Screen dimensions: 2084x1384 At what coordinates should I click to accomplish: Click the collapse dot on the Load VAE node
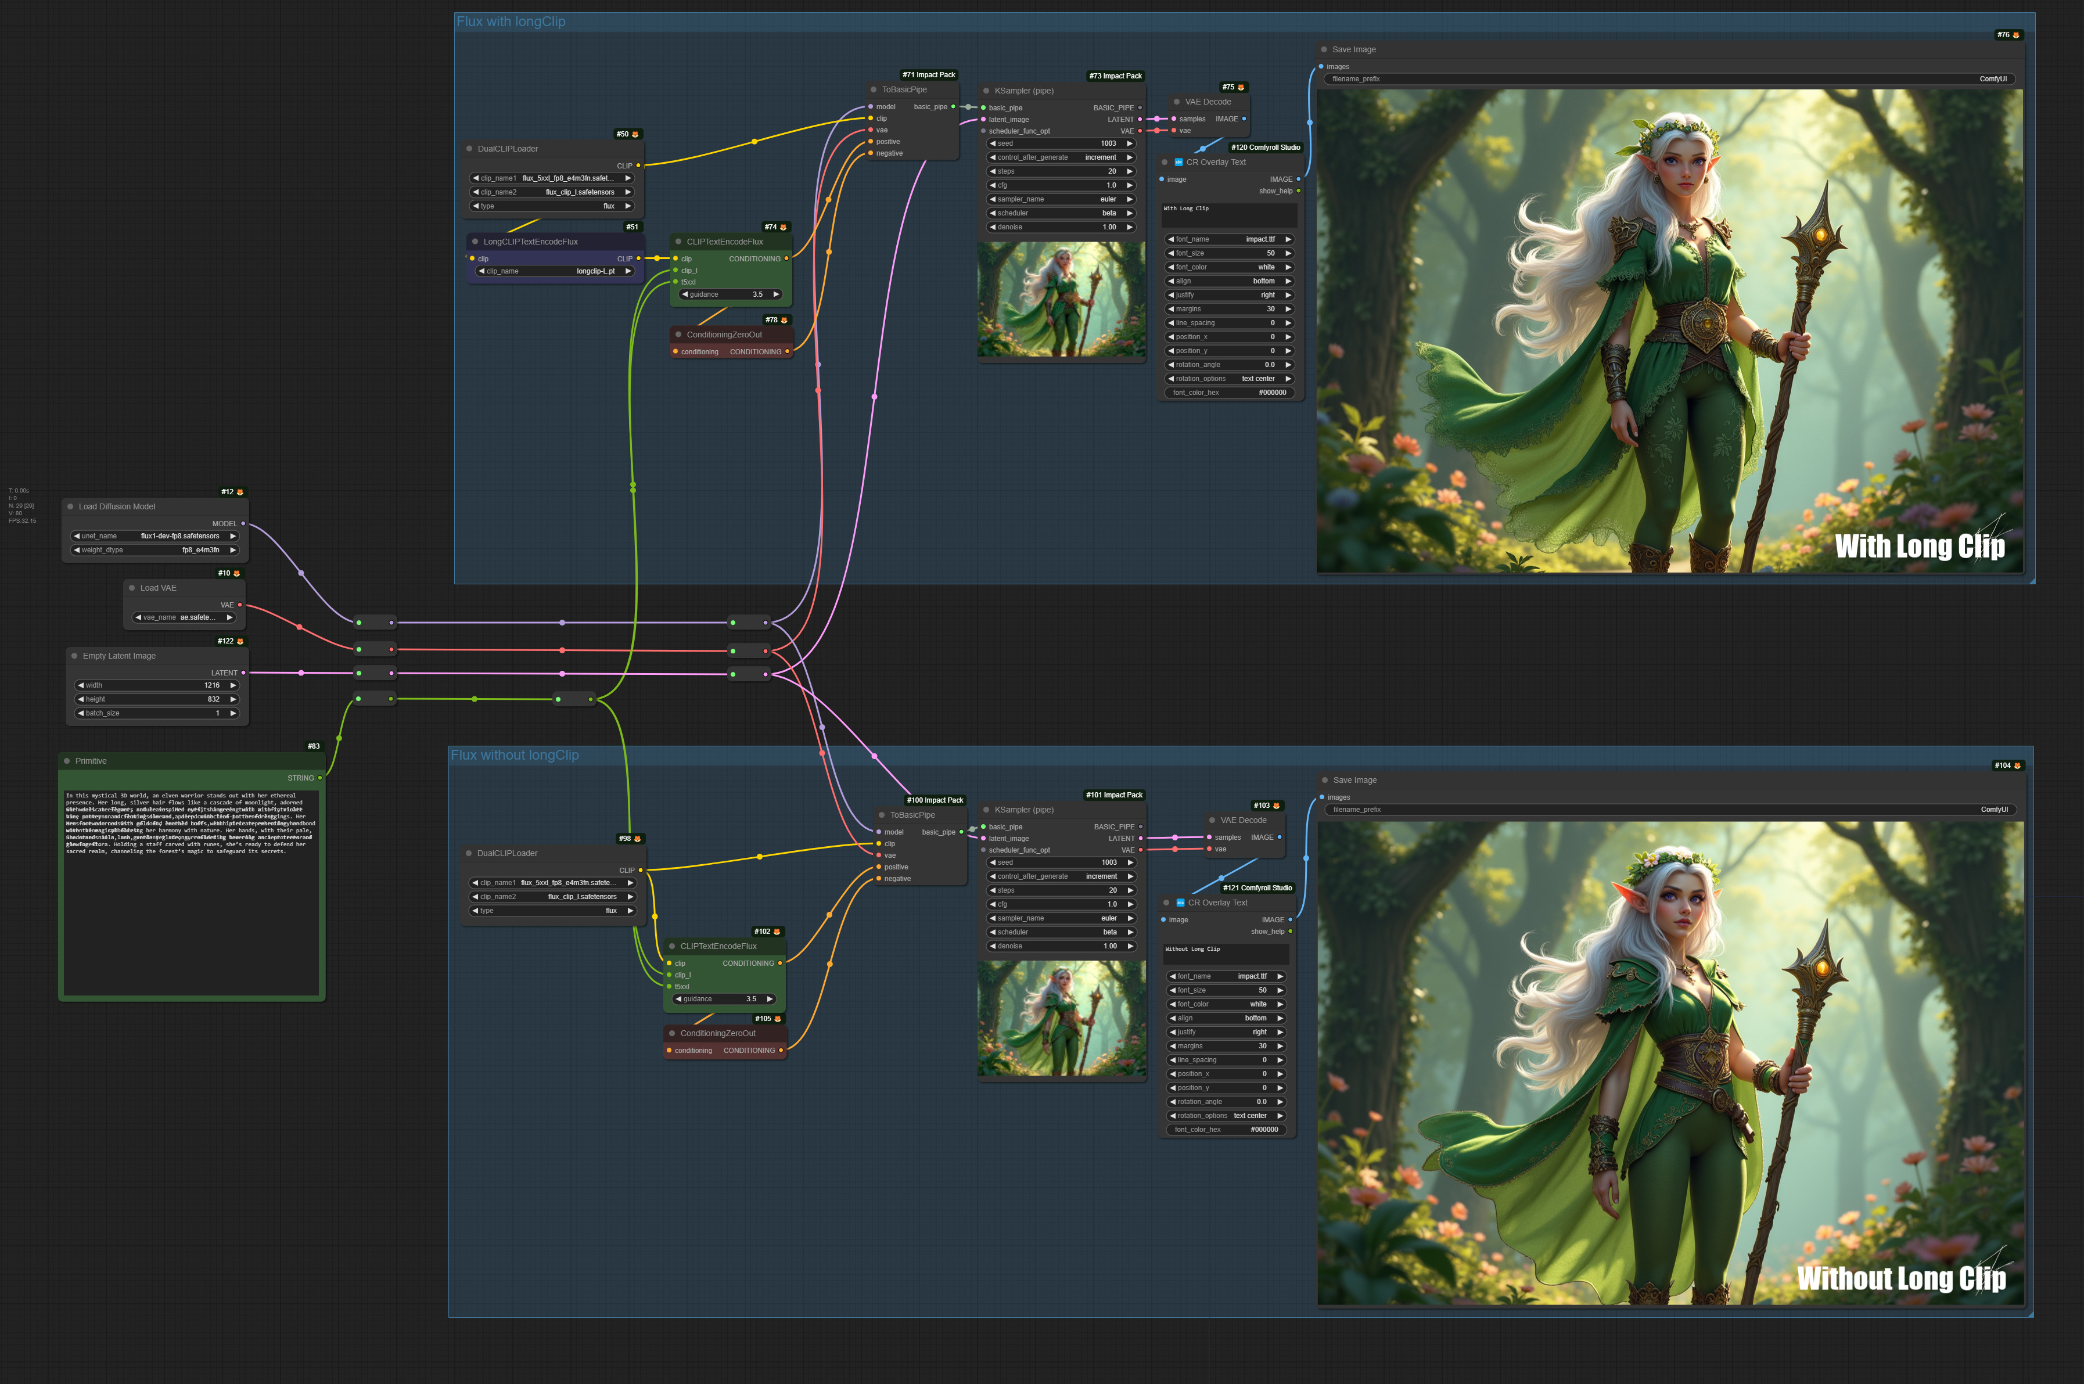[133, 587]
